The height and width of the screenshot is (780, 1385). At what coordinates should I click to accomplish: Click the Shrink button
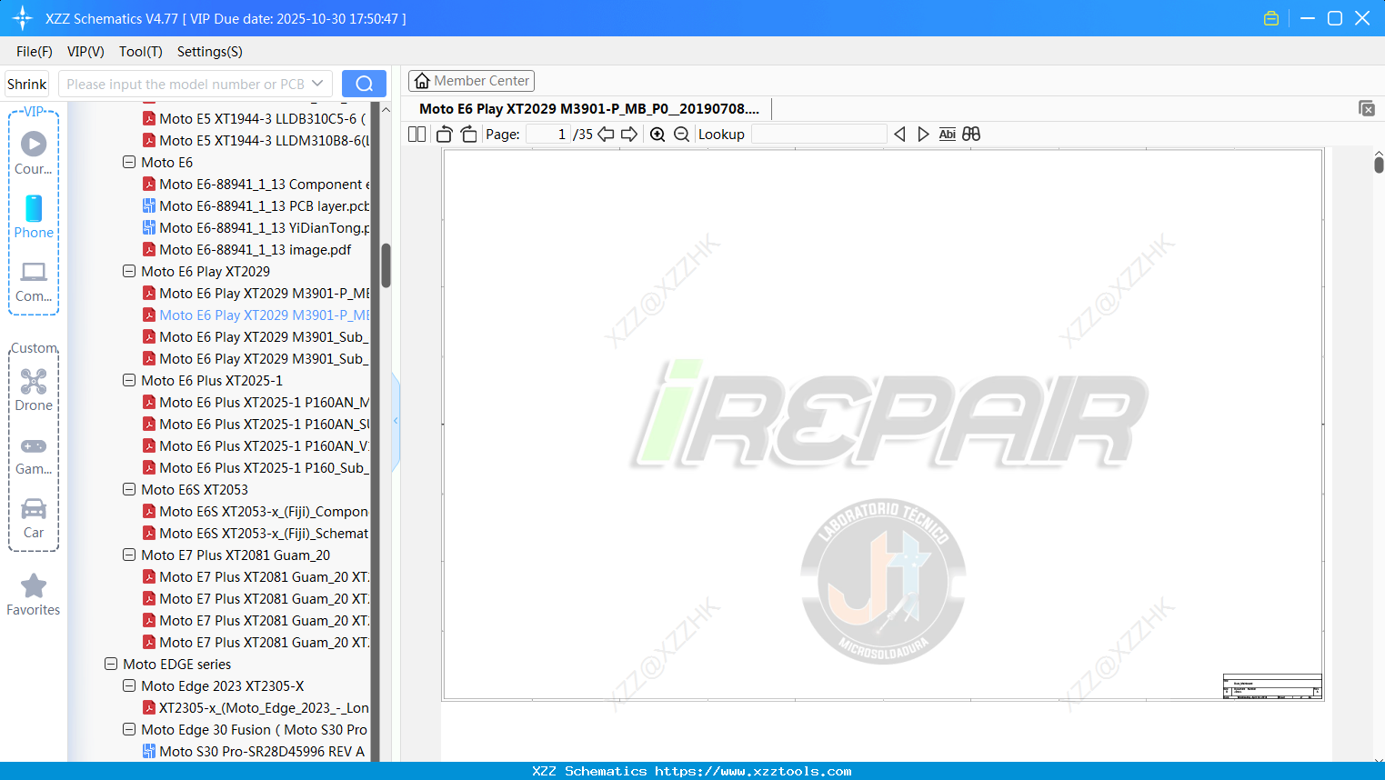27,84
